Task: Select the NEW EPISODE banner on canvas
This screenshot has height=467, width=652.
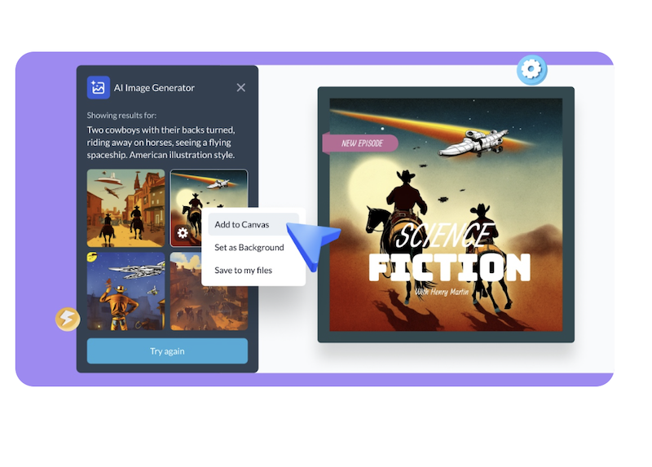Action: [360, 143]
